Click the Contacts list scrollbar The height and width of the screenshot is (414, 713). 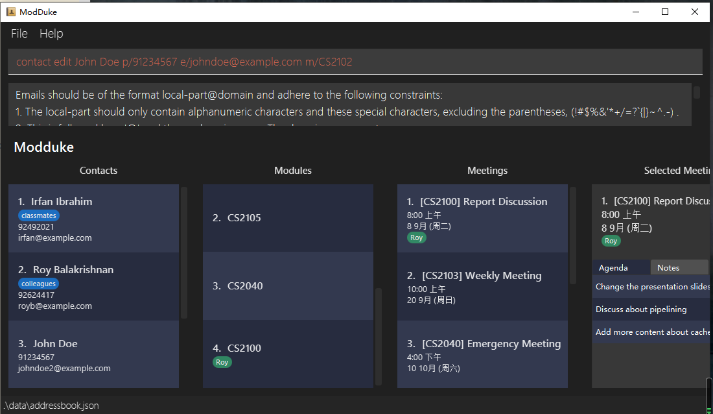[x=184, y=253]
